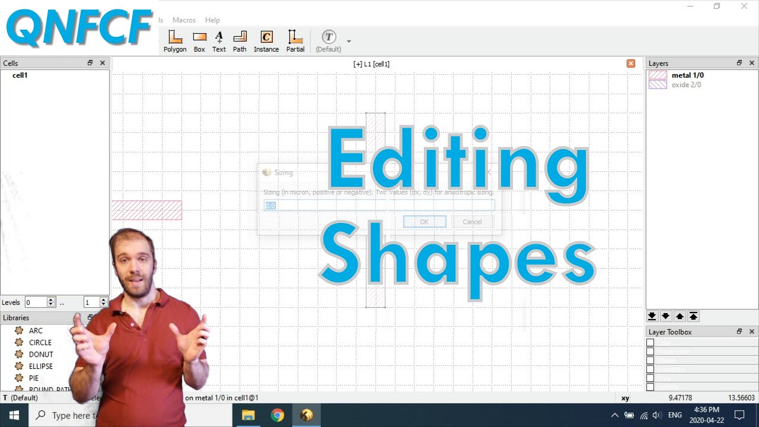Screen dimensions: 759x427
Task: Close the Layers panel
Action: 752,63
